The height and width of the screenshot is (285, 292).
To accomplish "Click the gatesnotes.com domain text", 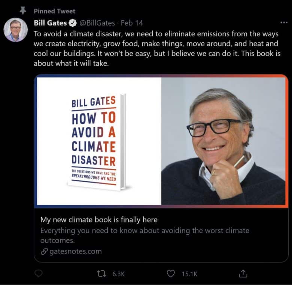I will (76, 251).
